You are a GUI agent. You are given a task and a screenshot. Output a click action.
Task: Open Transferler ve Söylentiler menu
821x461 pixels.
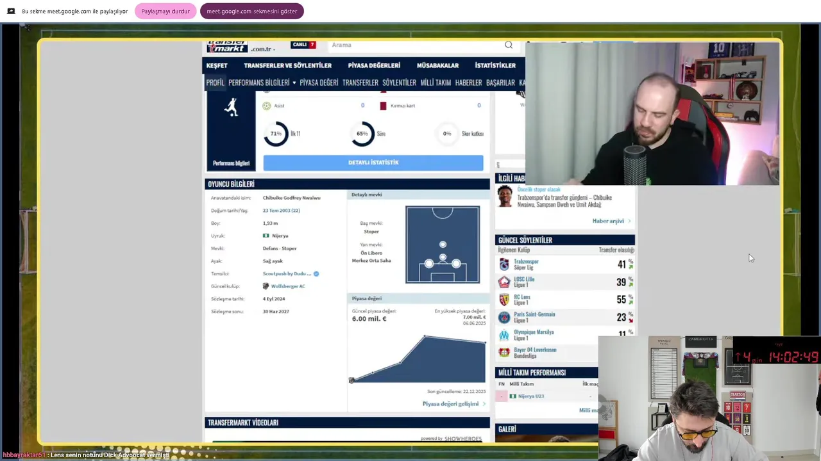pyautogui.click(x=287, y=65)
